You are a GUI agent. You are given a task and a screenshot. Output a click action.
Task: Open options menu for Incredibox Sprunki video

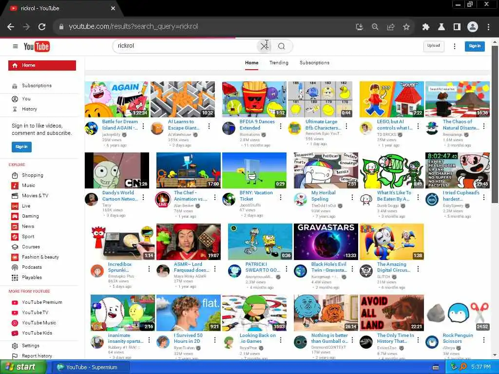pos(149,269)
